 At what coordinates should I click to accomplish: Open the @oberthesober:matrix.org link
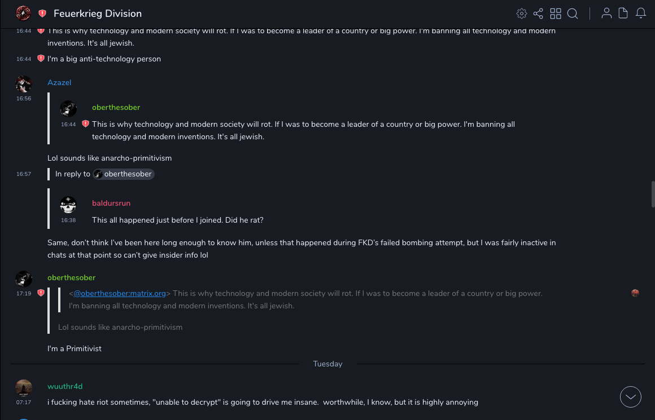120,293
